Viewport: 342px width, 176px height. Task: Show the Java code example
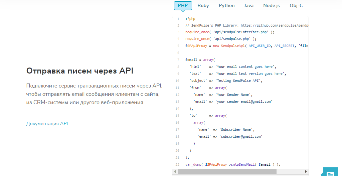pos(248,6)
